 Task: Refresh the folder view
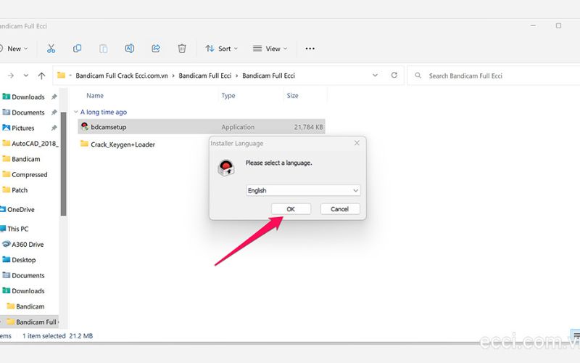(394, 76)
